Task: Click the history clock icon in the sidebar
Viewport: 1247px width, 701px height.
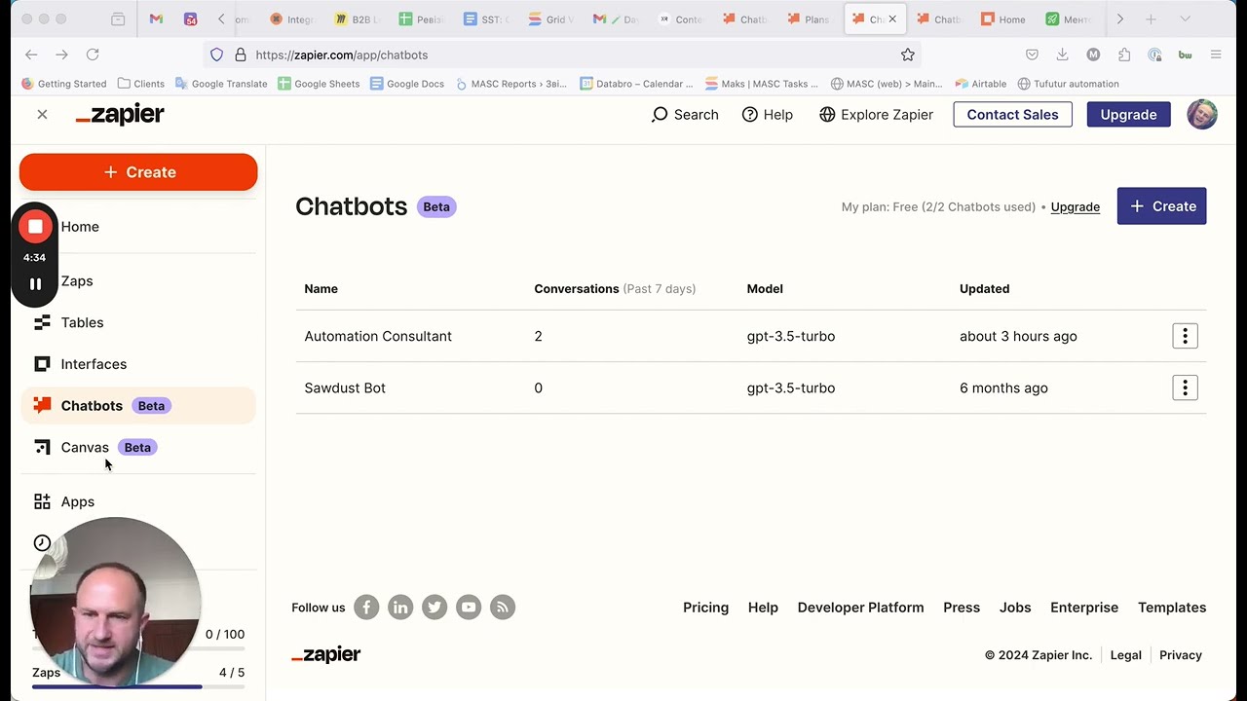Action: pos(42,543)
